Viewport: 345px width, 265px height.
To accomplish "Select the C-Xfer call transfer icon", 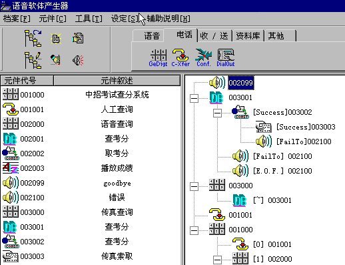I will (x=180, y=58).
